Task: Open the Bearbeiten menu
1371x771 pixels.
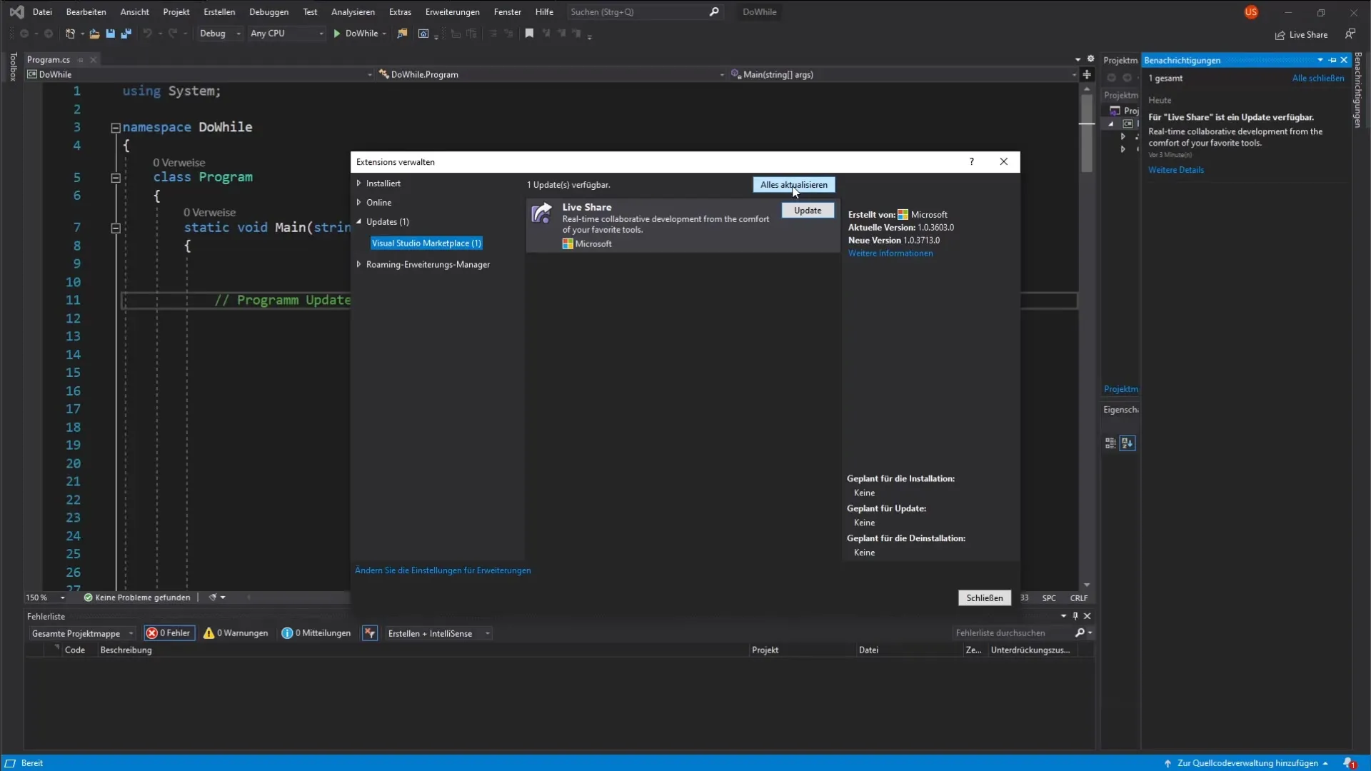Action: (86, 12)
